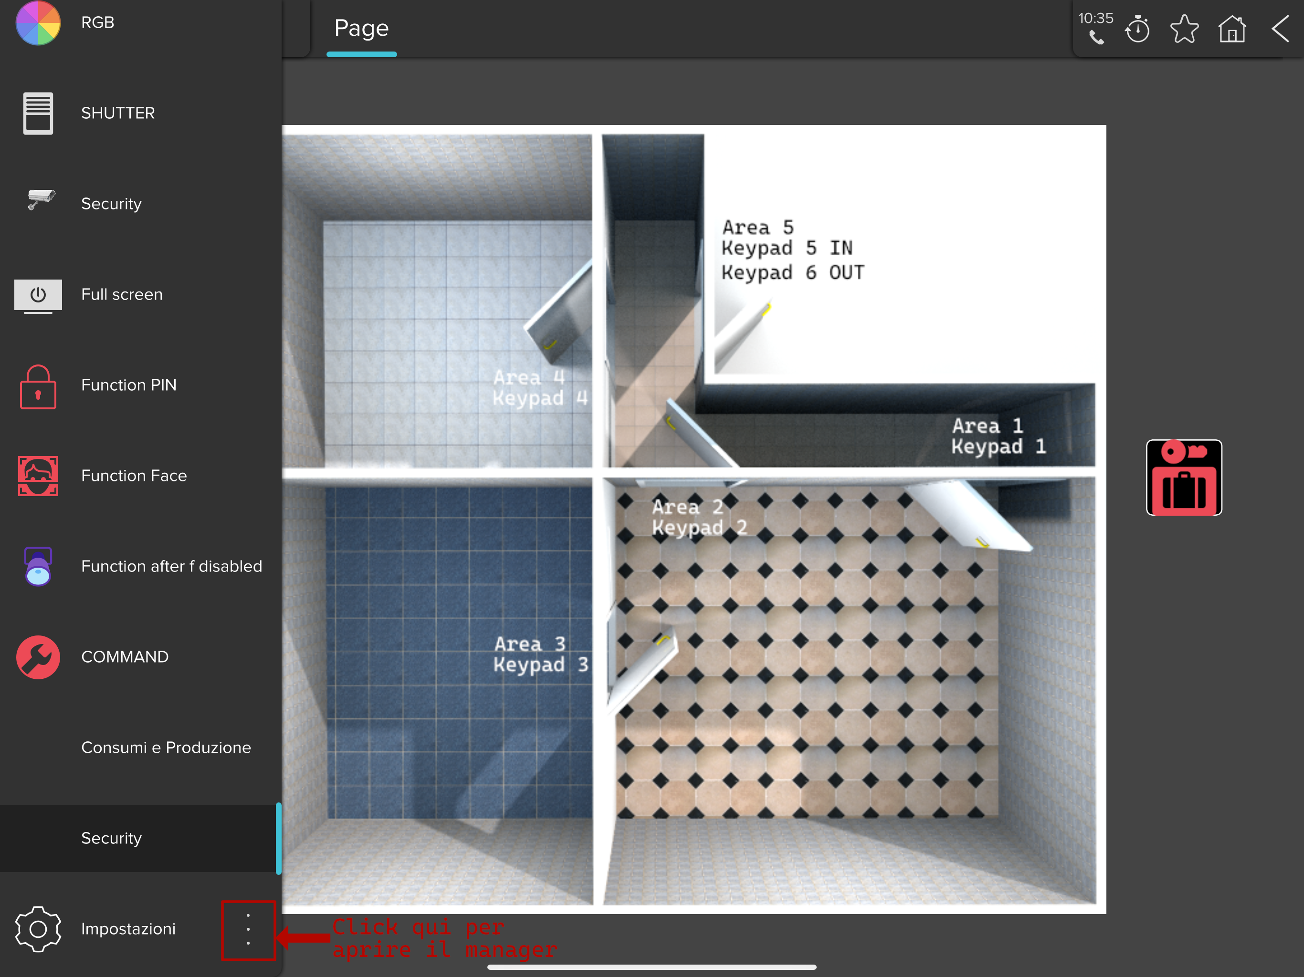Go to home screen icon

[1232, 29]
